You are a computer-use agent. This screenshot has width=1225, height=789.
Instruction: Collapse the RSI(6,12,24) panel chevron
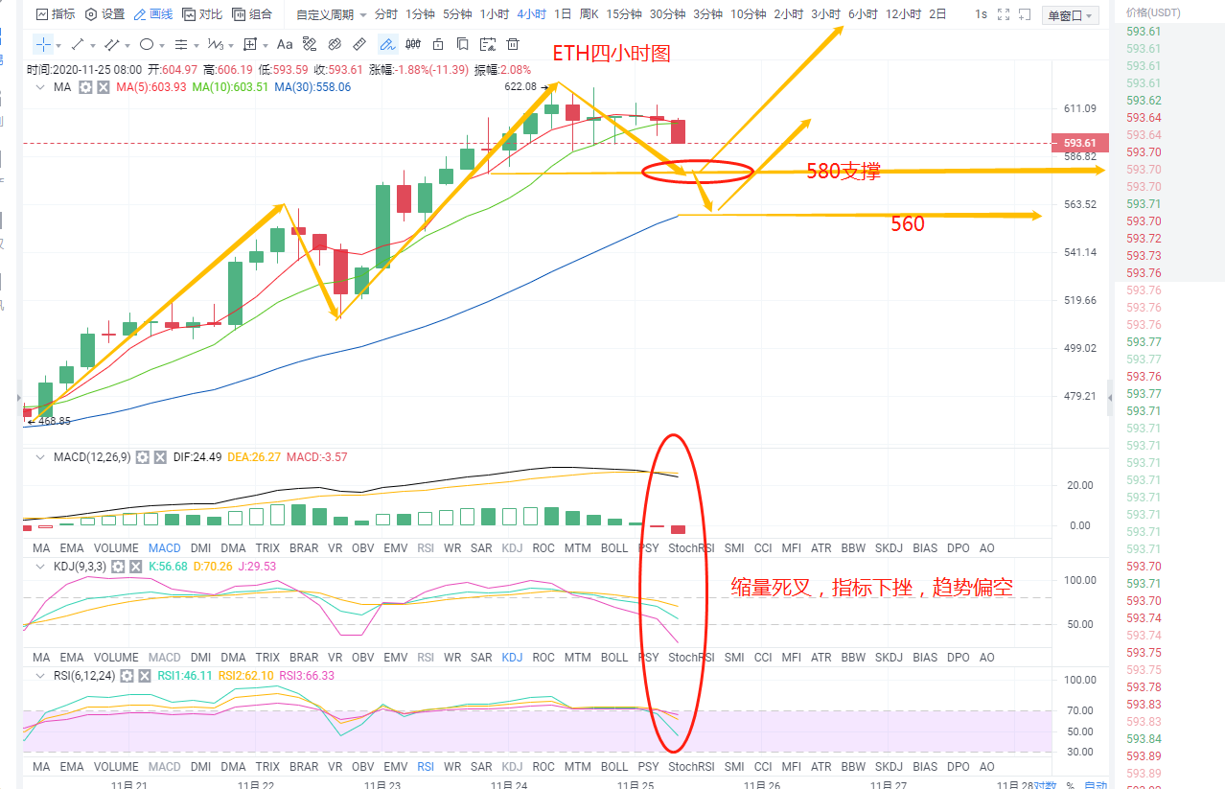[39, 676]
